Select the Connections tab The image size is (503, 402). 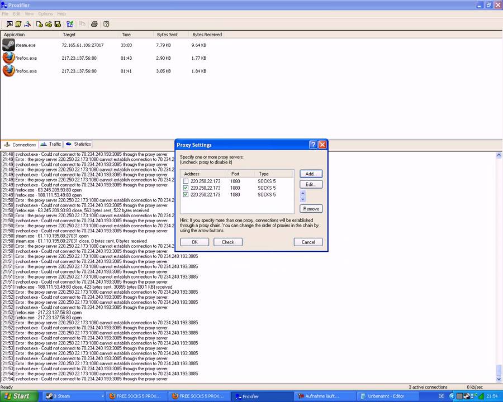click(20, 145)
